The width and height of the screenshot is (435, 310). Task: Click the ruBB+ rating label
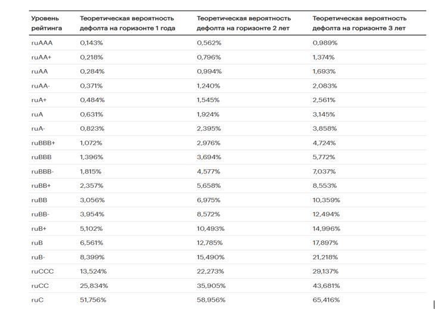(41, 186)
